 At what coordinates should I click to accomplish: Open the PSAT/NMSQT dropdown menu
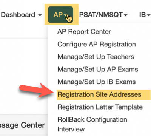tap(103, 15)
